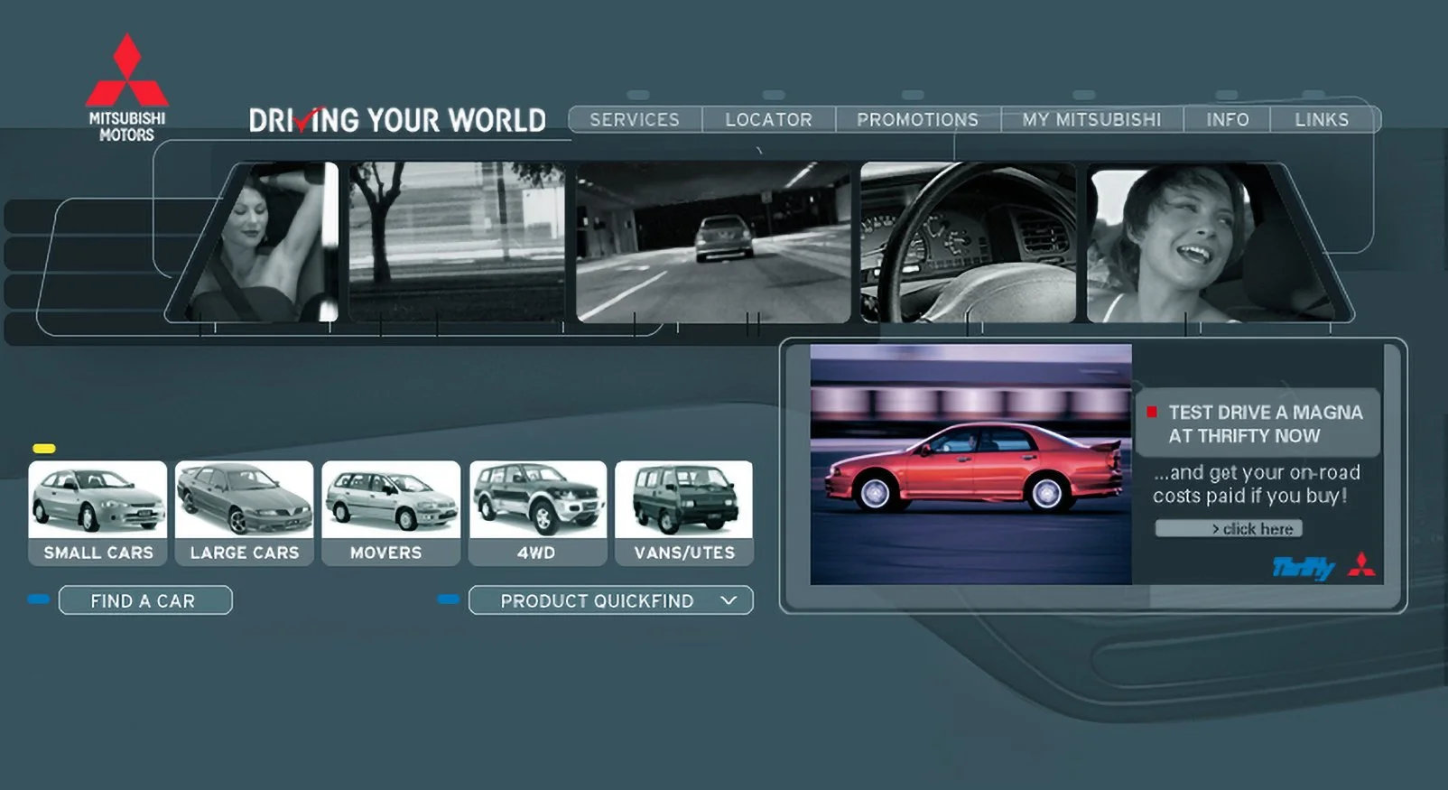Image resolution: width=1448 pixels, height=790 pixels.
Task: Click the yellow marker above Small Cars
Action: (x=44, y=449)
